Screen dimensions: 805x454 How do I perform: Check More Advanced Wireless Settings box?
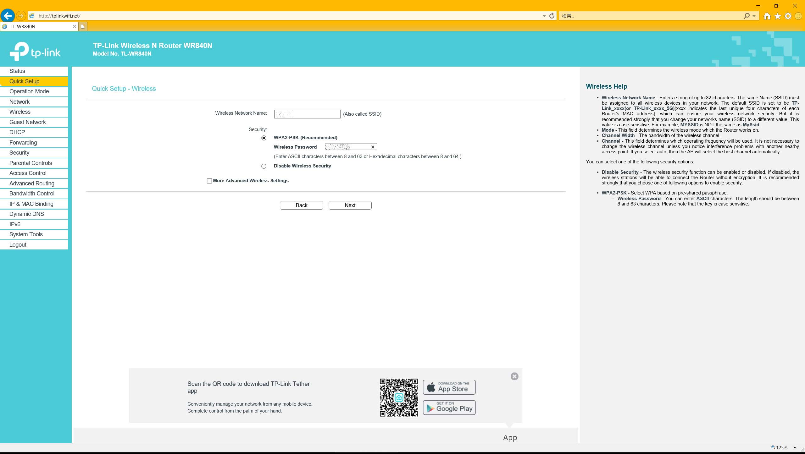(209, 181)
